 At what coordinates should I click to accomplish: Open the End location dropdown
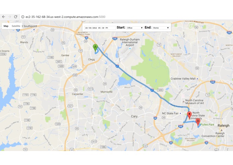coord(161,28)
